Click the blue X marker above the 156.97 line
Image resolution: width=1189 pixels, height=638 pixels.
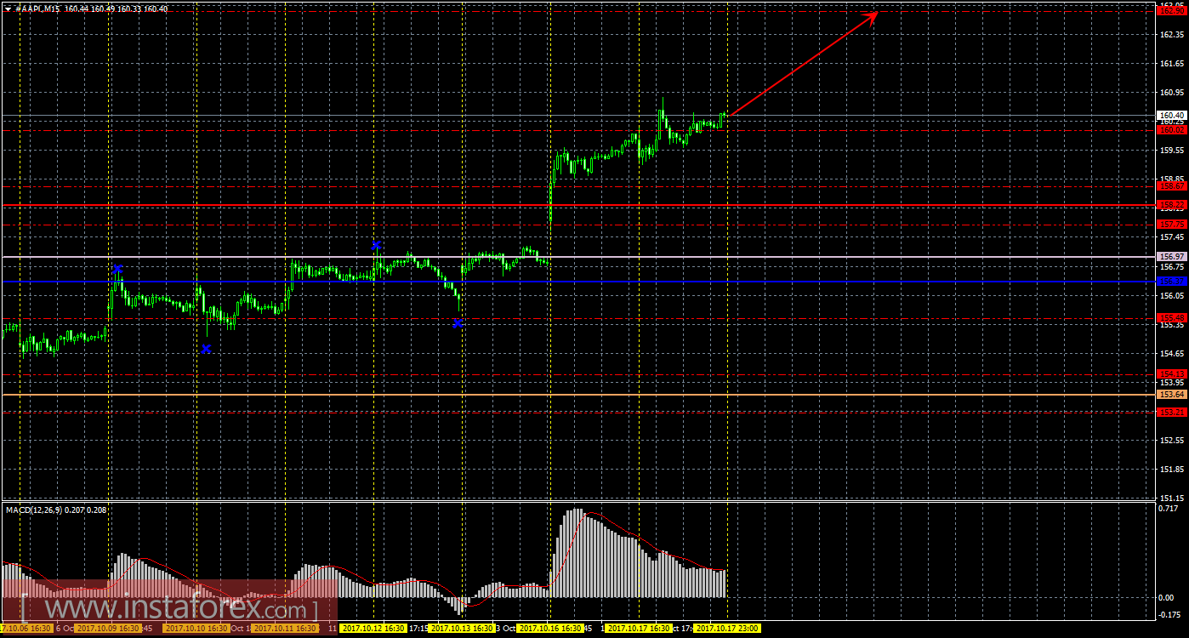[x=376, y=245]
